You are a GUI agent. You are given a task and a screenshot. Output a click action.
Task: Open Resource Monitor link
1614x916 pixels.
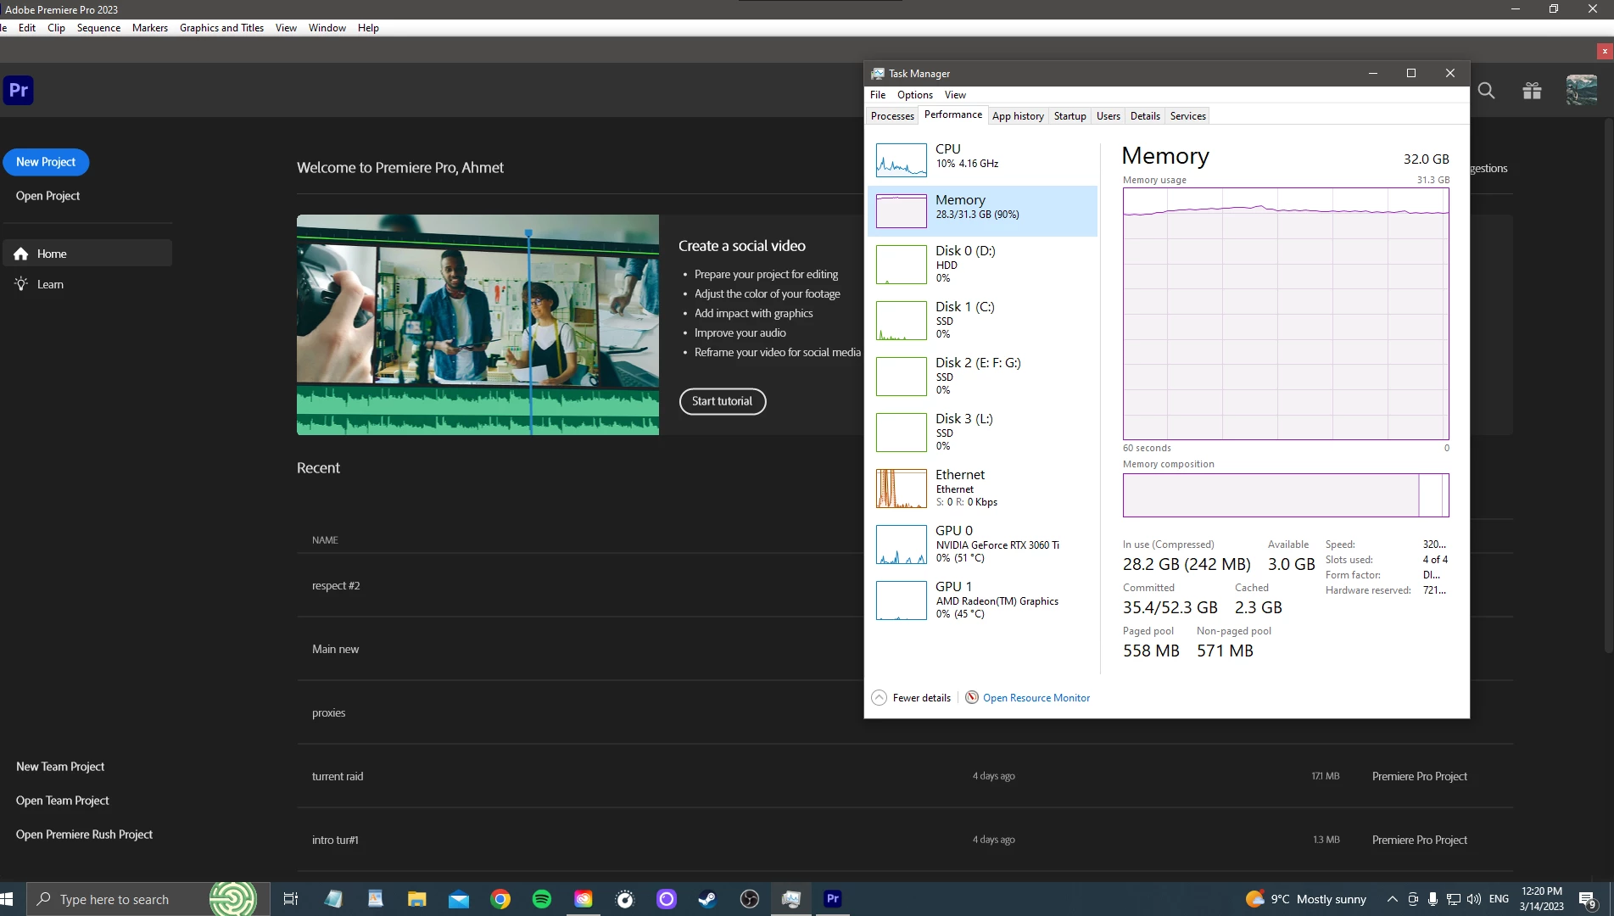pos(1036,698)
